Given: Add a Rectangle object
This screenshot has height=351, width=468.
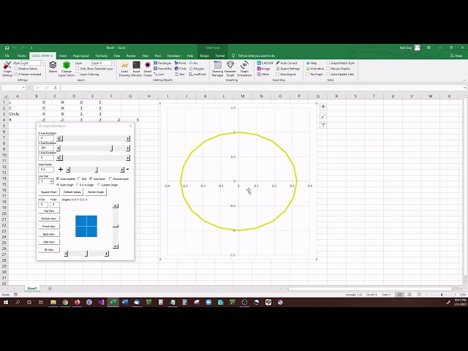Looking at the screenshot, I should (x=162, y=63).
